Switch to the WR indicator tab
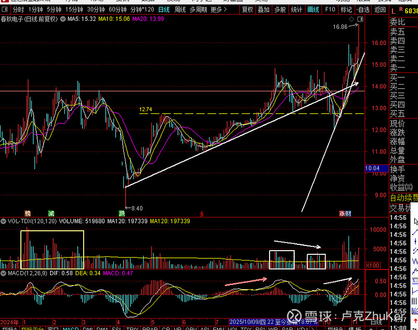Screen dimensions: 418x330 (273, 328)
